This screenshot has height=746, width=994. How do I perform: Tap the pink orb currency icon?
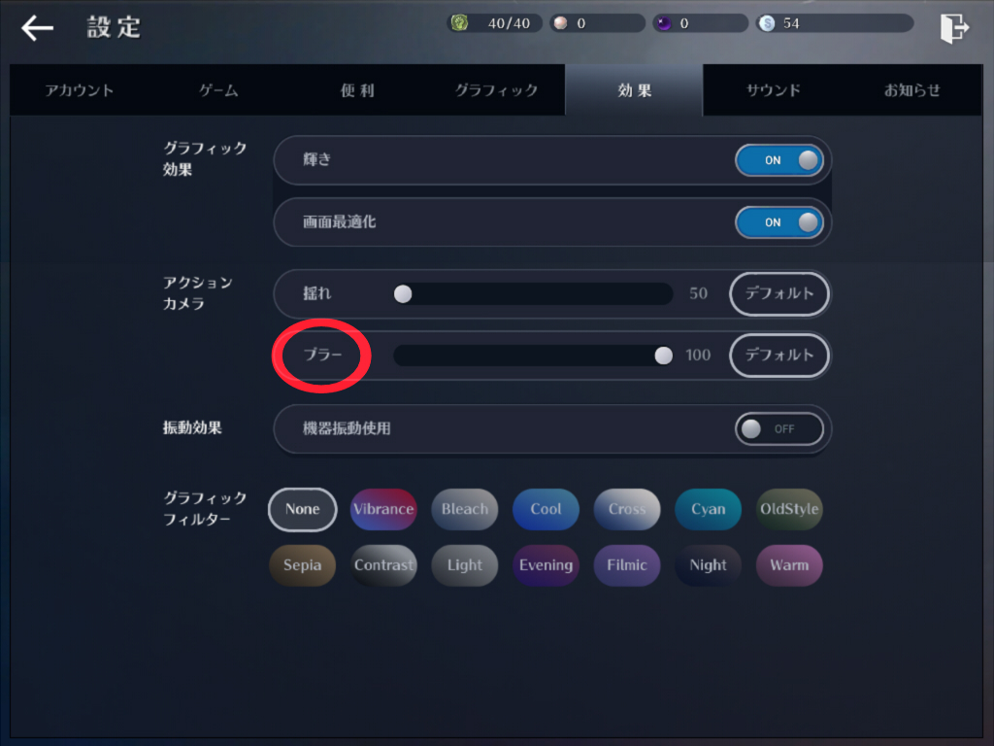pos(560,23)
